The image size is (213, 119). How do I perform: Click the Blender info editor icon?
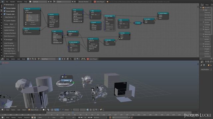(x=2, y=2)
